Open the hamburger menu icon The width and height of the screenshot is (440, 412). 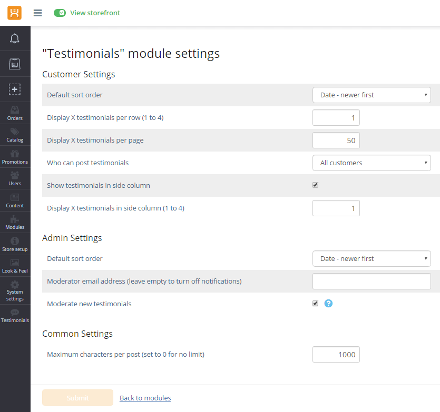click(x=37, y=13)
